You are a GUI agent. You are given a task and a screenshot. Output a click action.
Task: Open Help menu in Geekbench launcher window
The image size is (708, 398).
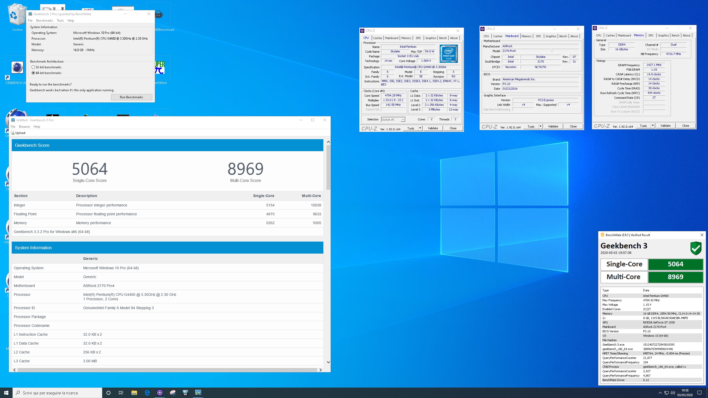click(71, 21)
